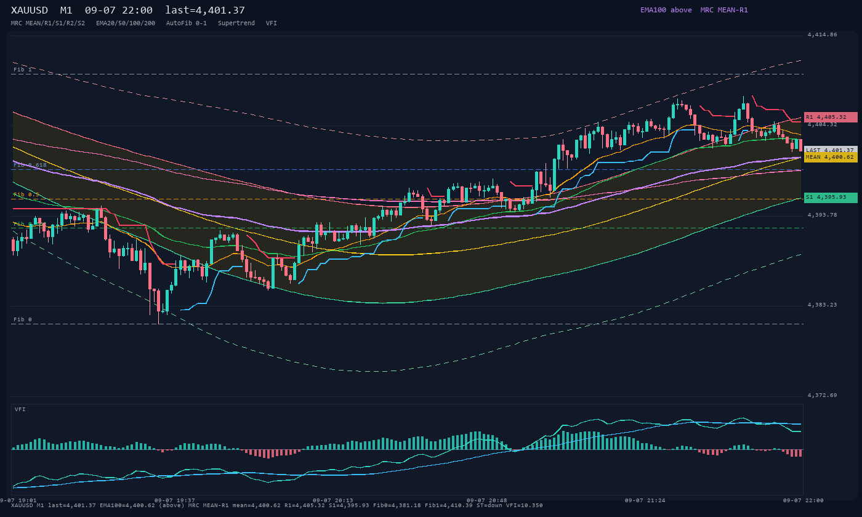The image size is (862, 517).
Task: Select the Supertrend indicator label
Action: tap(236, 23)
